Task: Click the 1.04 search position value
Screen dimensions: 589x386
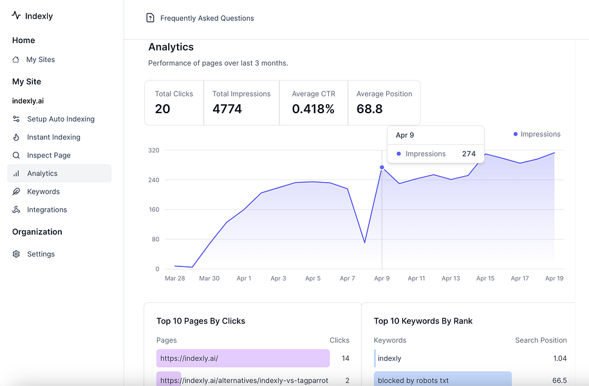Action: click(559, 358)
